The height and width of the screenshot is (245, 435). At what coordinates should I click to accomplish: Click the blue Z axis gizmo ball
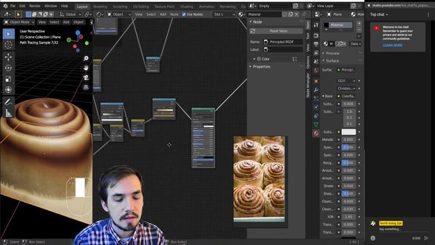click(77, 33)
